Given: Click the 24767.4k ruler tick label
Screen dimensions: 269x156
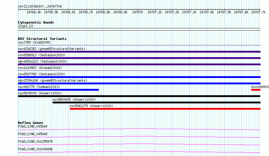Looking at the screenshot, I should pyautogui.click(x=207, y=12).
